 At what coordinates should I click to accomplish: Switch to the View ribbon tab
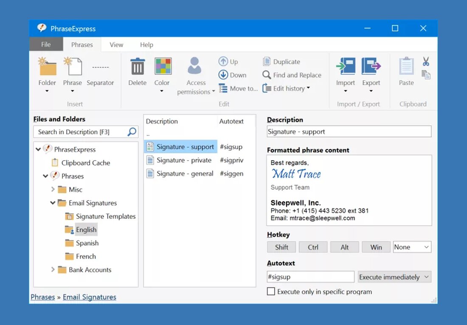[116, 45]
